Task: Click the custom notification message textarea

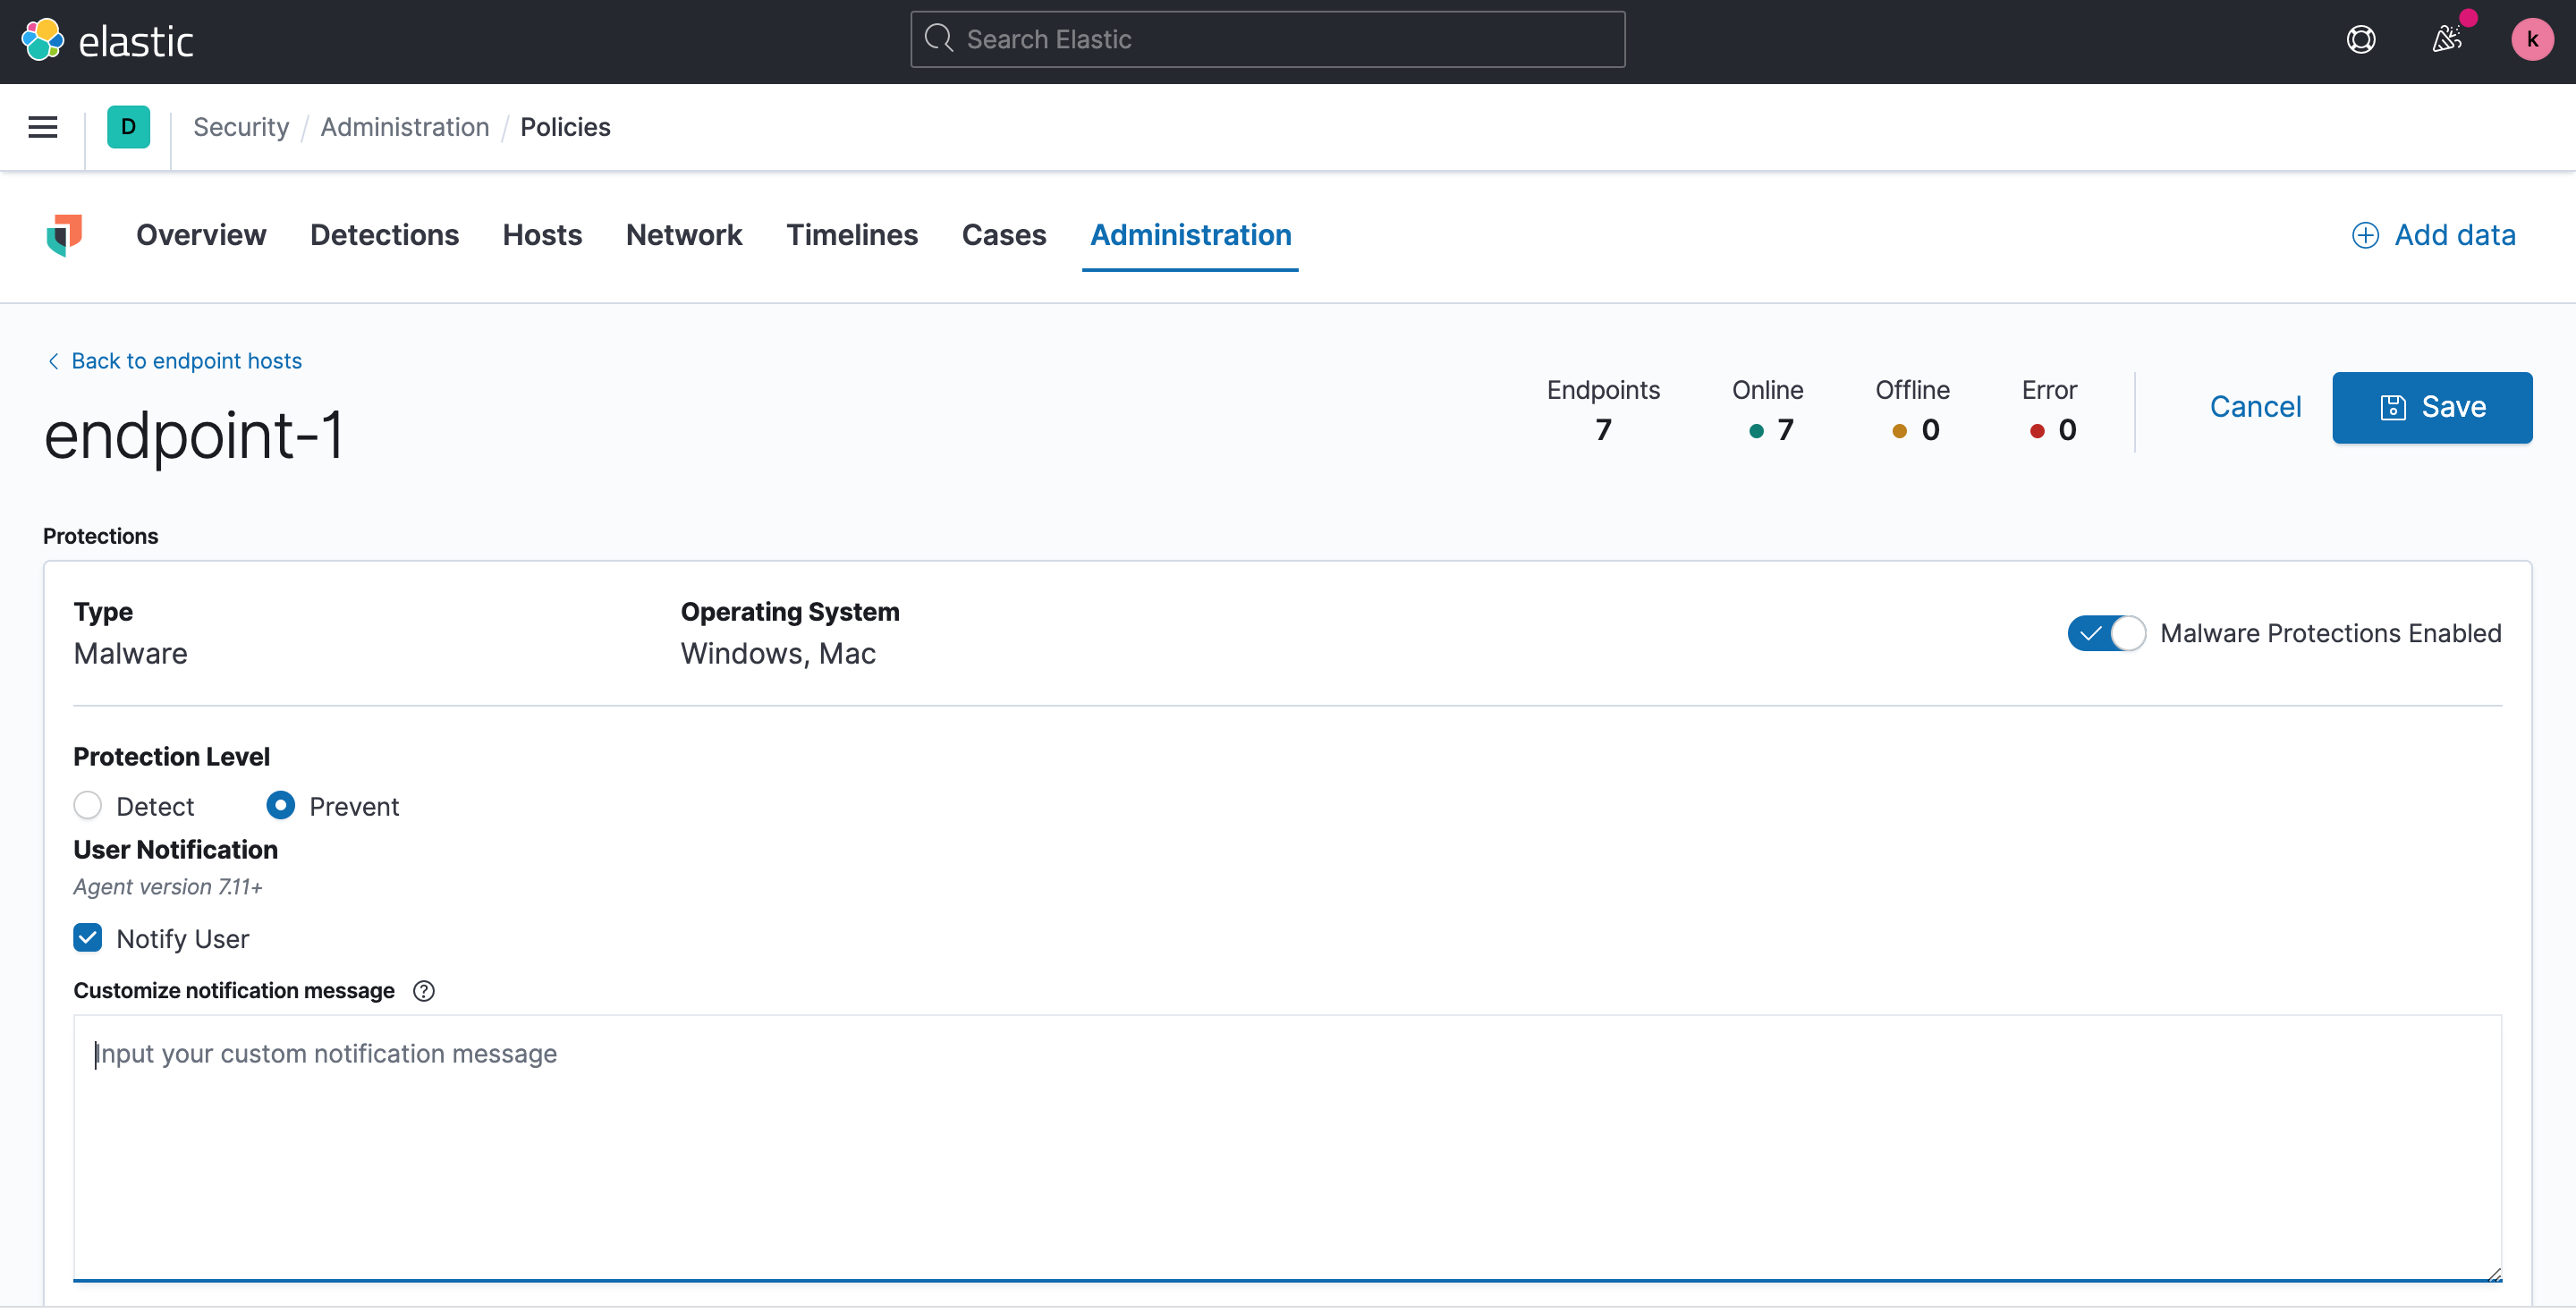Action: coord(1287,1148)
